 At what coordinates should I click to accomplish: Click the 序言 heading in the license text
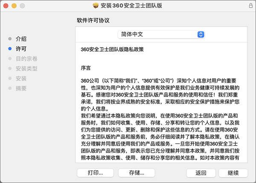click(x=86, y=68)
